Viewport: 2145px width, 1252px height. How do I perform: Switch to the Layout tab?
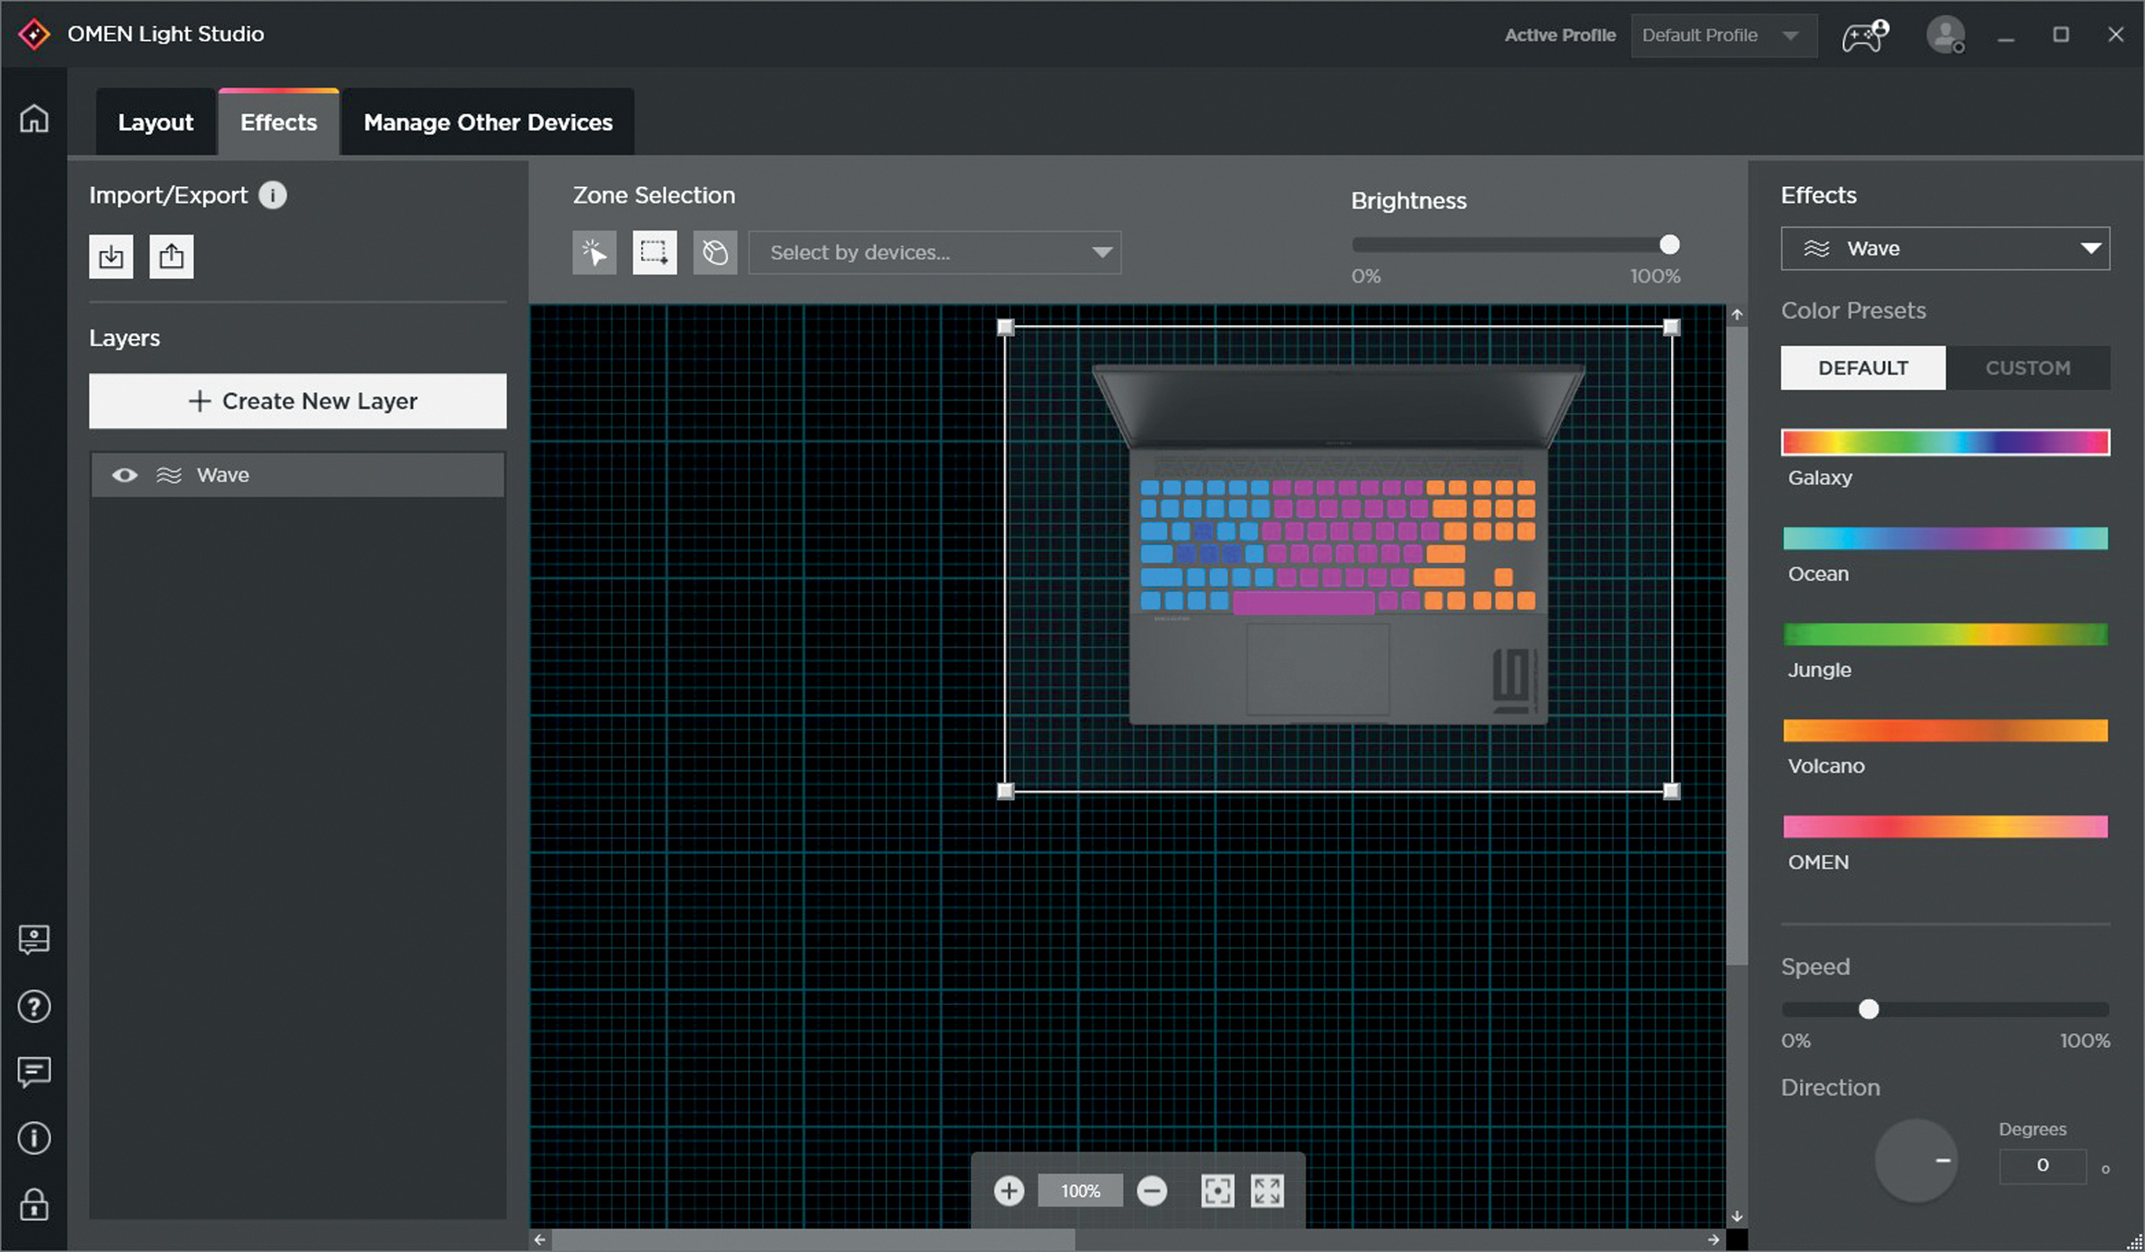[x=156, y=123]
